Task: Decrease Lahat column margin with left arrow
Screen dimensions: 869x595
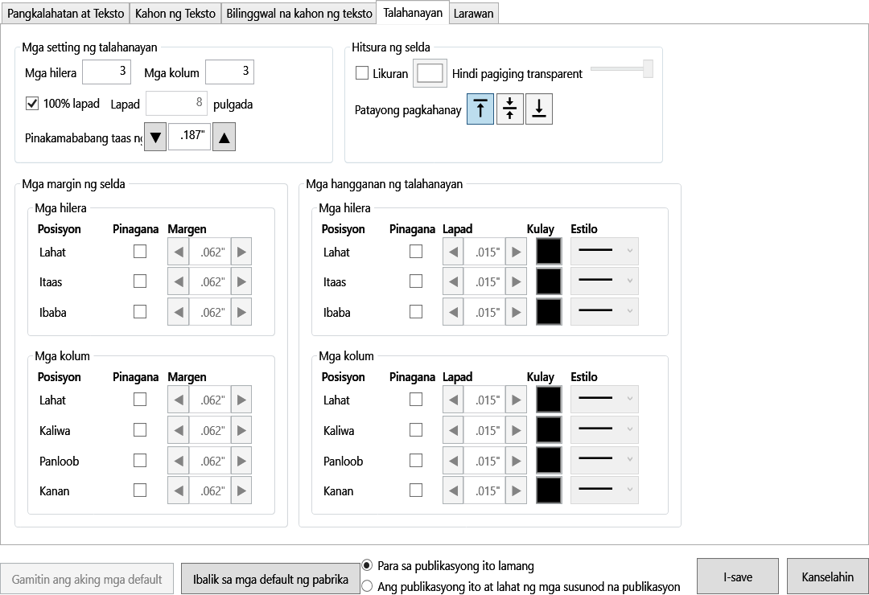Action: (179, 400)
